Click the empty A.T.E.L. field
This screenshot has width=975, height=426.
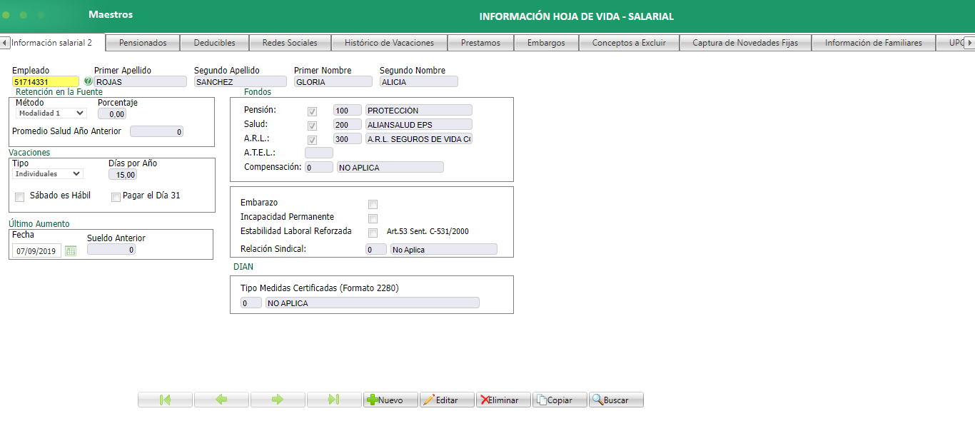(x=319, y=153)
